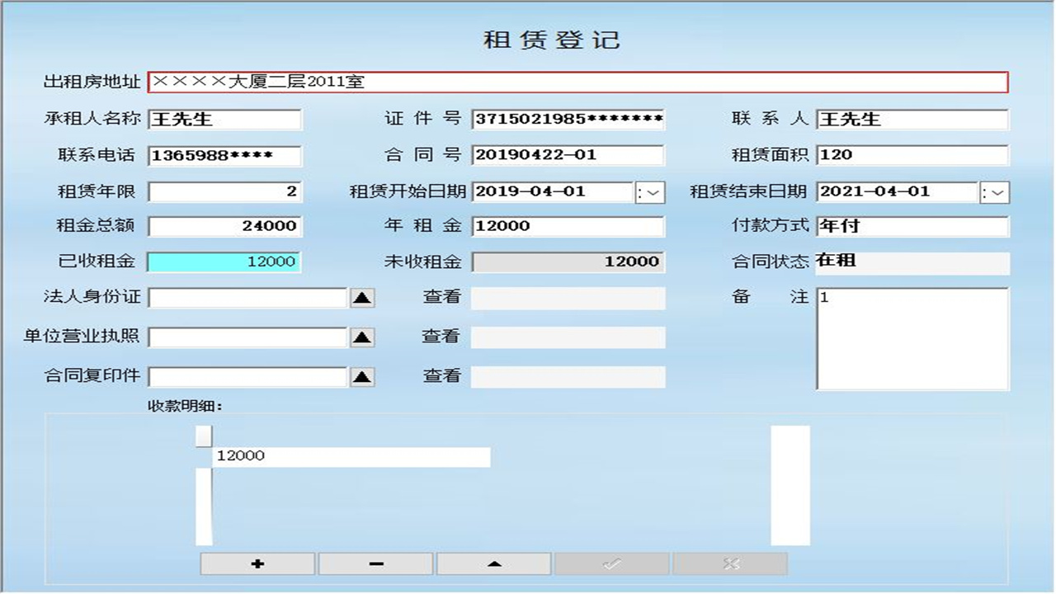点击合同复印件旁的上传三角图标
Viewport: 1056px width, 594px height.
[363, 376]
